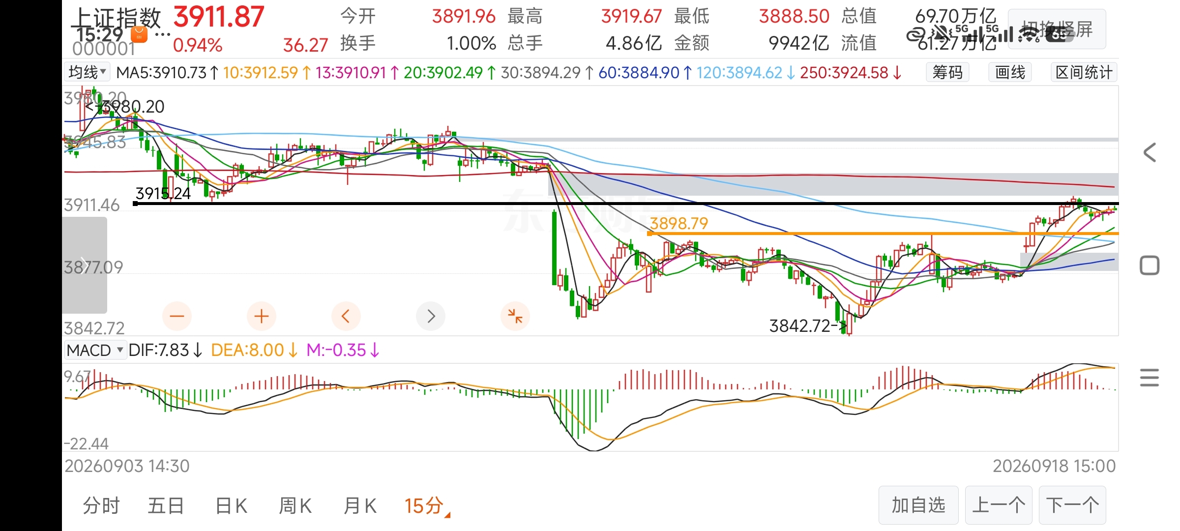This screenshot has height=531, width=1180.
Task: Switch to the 分时 tab
Action: [101, 505]
